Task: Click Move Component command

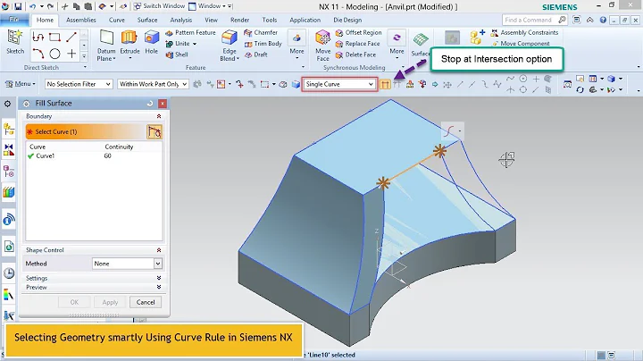Action: click(521, 44)
